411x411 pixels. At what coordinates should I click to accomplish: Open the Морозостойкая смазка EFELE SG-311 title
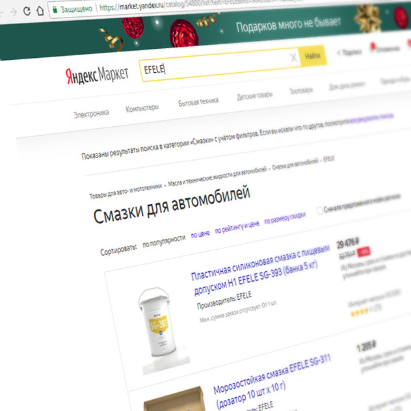271,380
